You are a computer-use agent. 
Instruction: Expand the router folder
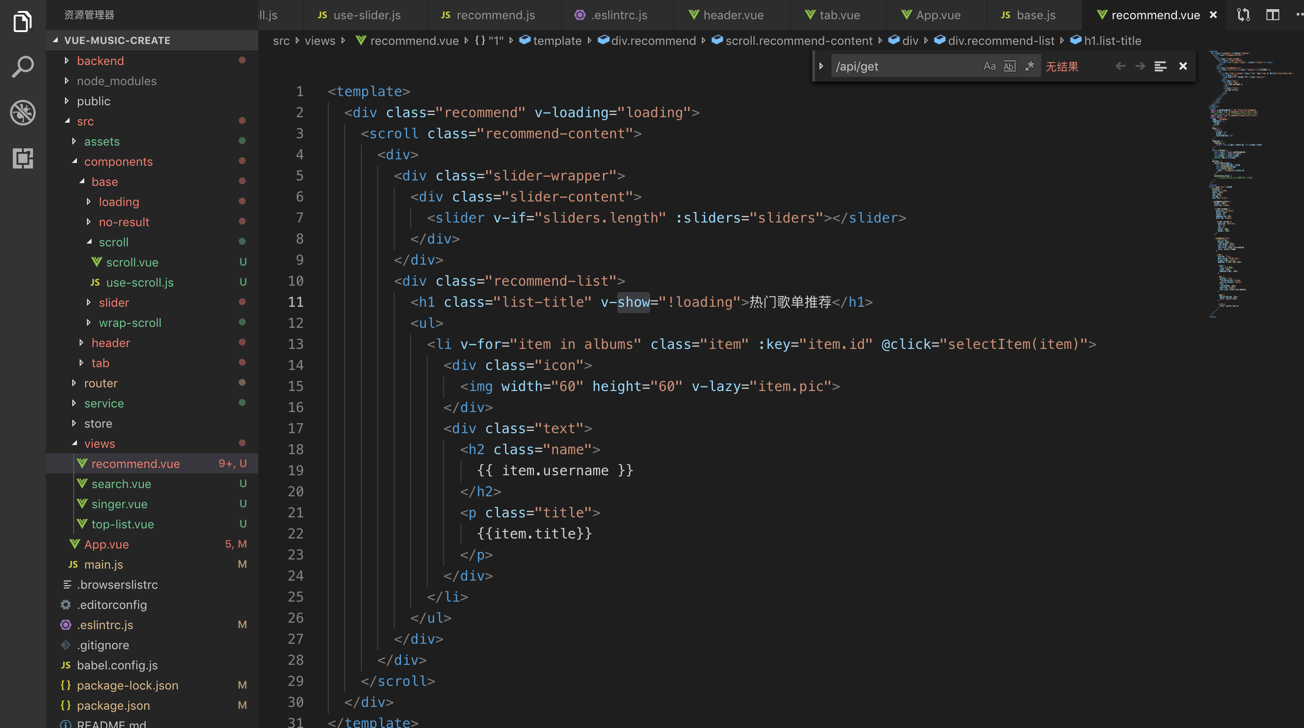152,383
